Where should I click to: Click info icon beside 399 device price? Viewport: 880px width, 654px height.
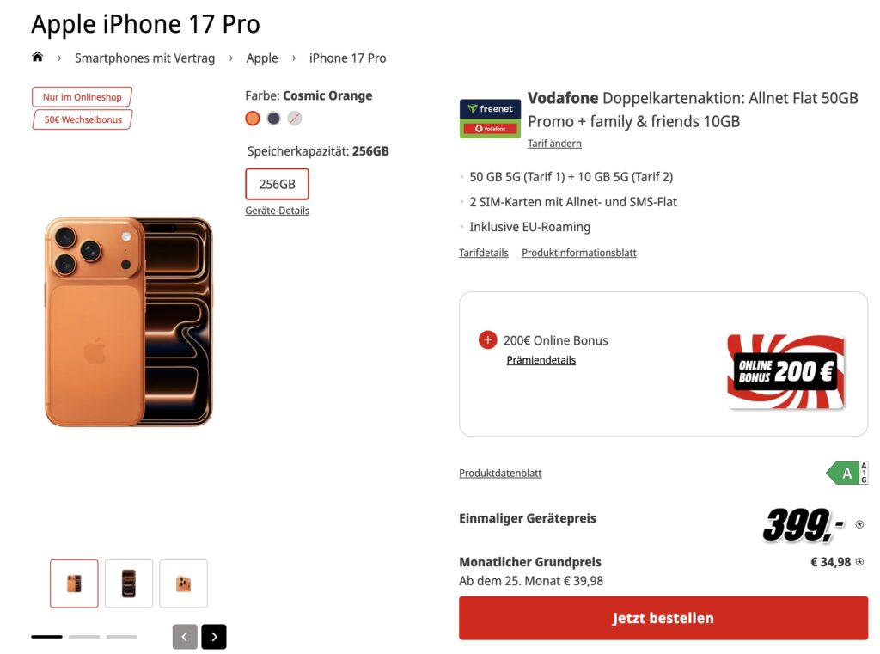859,524
